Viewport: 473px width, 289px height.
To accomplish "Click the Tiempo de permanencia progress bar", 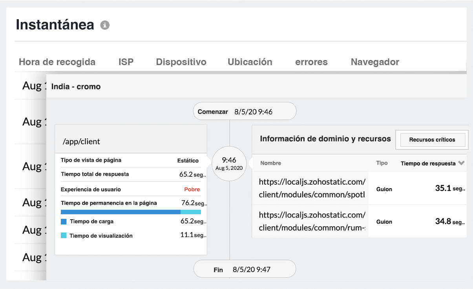I will (x=131, y=212).
